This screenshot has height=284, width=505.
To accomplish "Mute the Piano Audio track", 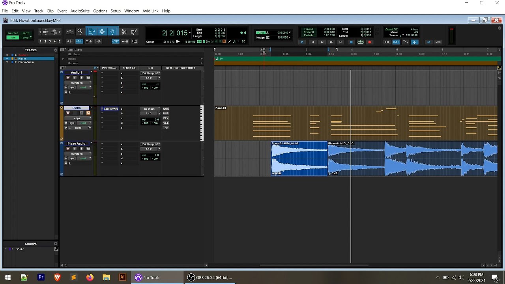I will click(88, 149).
